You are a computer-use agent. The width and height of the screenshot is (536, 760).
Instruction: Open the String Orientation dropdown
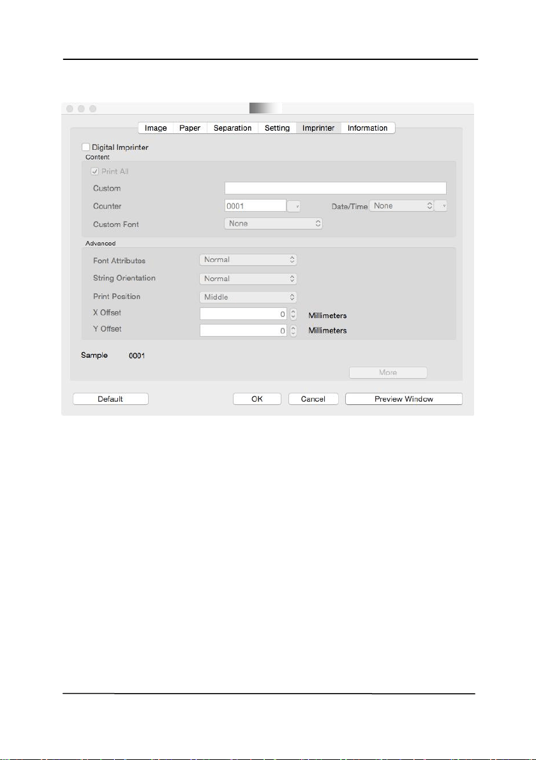tap(248, 279)
